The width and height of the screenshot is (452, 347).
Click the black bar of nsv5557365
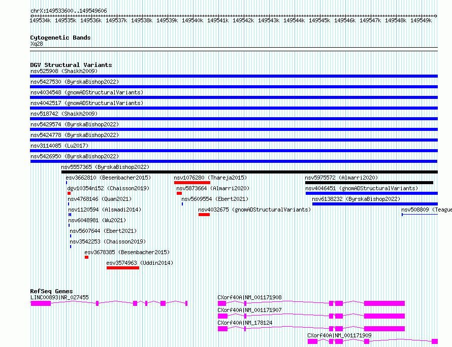[249, 172]
